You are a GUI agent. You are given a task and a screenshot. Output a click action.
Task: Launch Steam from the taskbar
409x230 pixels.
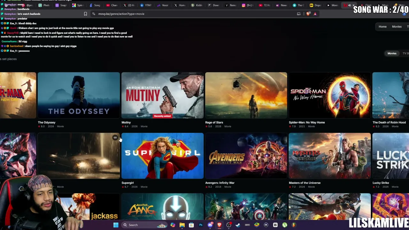point(238,225)
